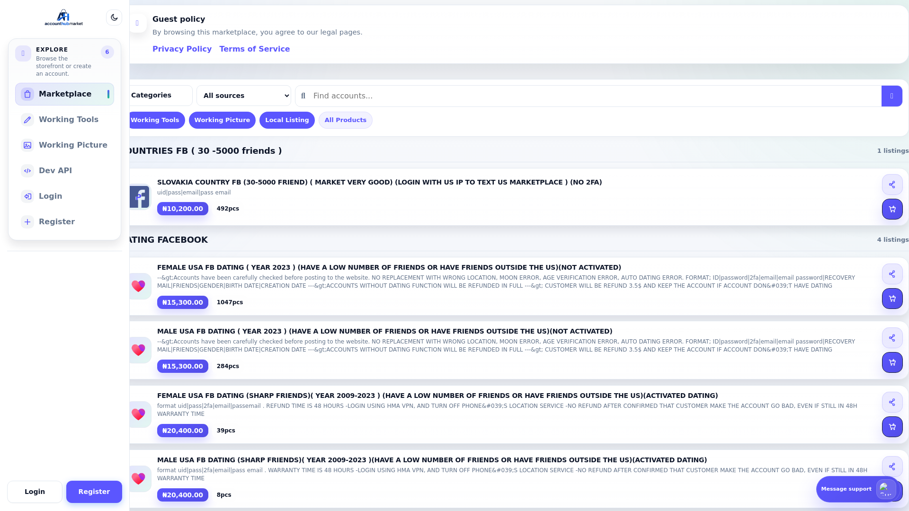Click the 39pcs stock count
This screenshot has height=511, width=909.
(x=226, y=431)
